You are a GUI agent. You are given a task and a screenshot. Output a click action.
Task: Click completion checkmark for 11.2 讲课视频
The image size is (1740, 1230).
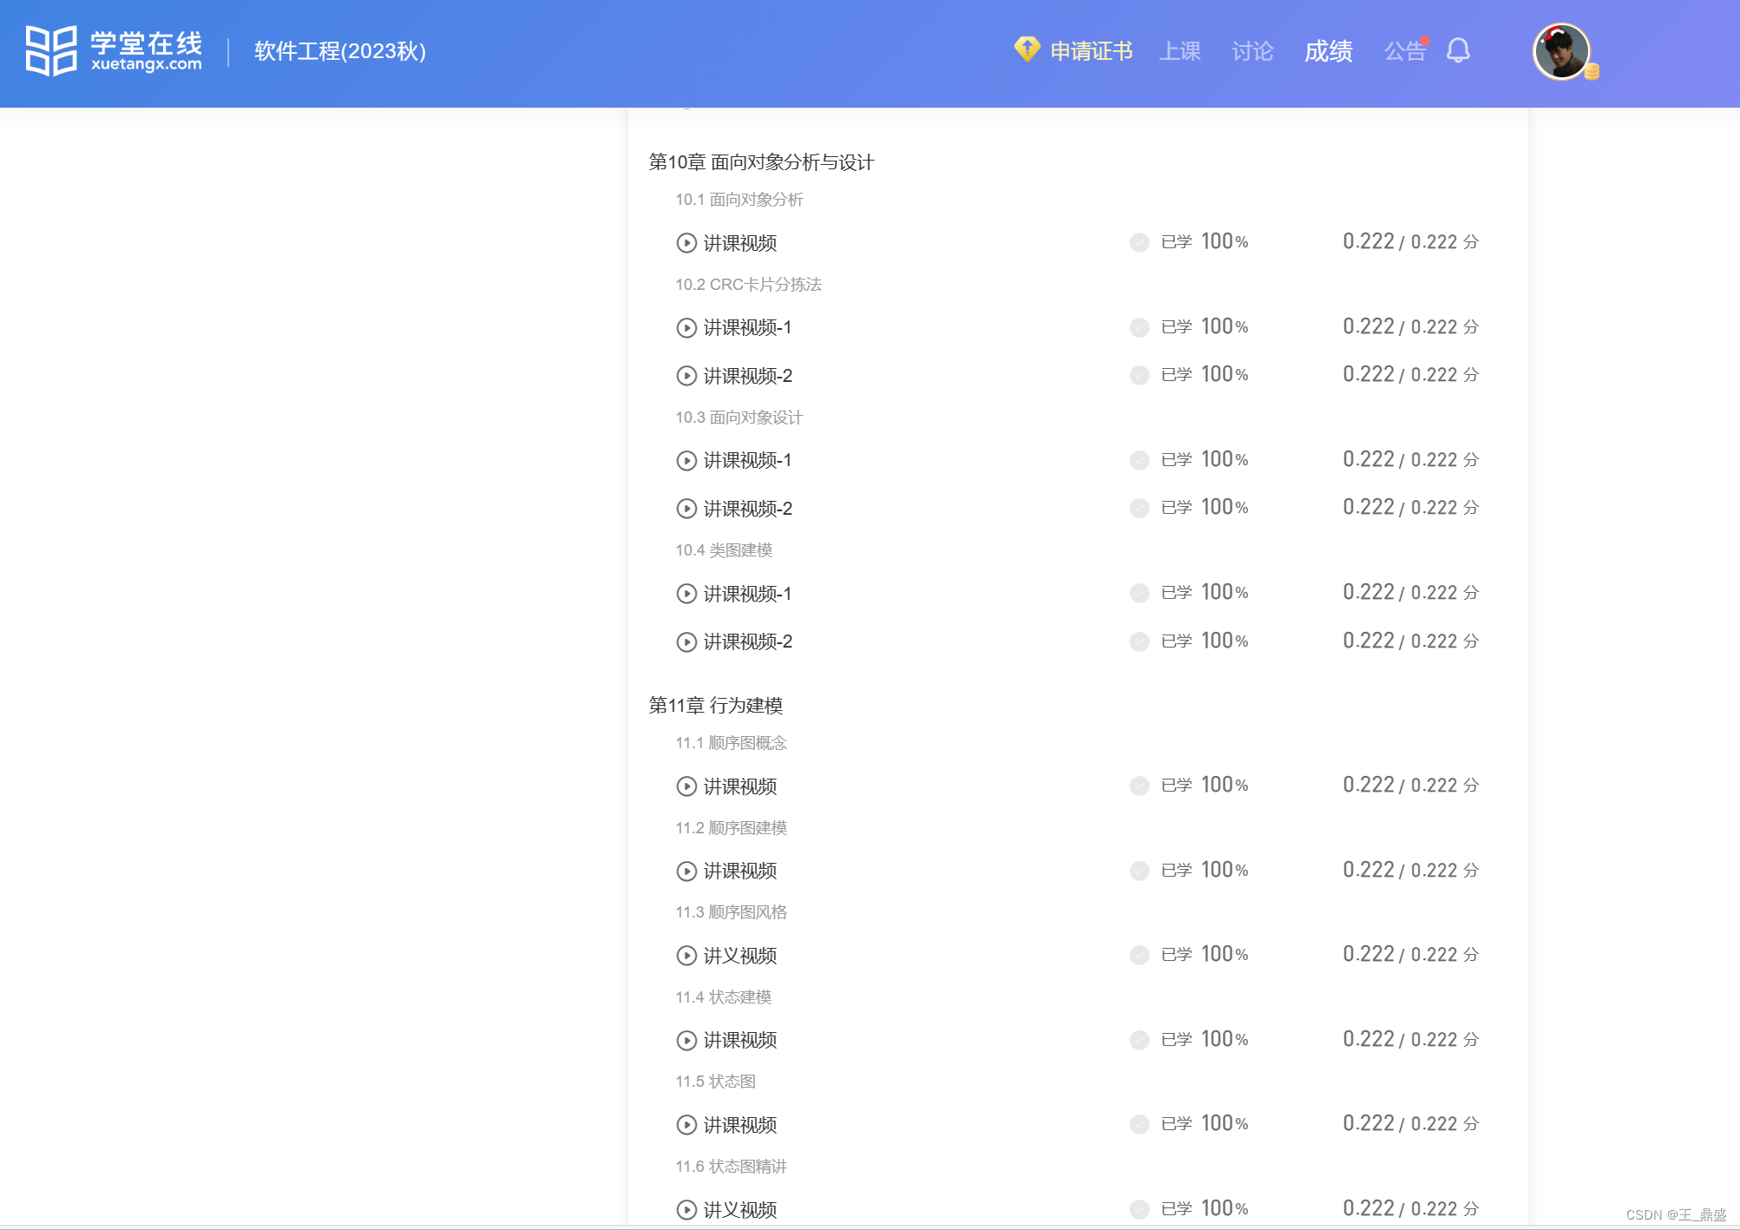(1139, 871)
